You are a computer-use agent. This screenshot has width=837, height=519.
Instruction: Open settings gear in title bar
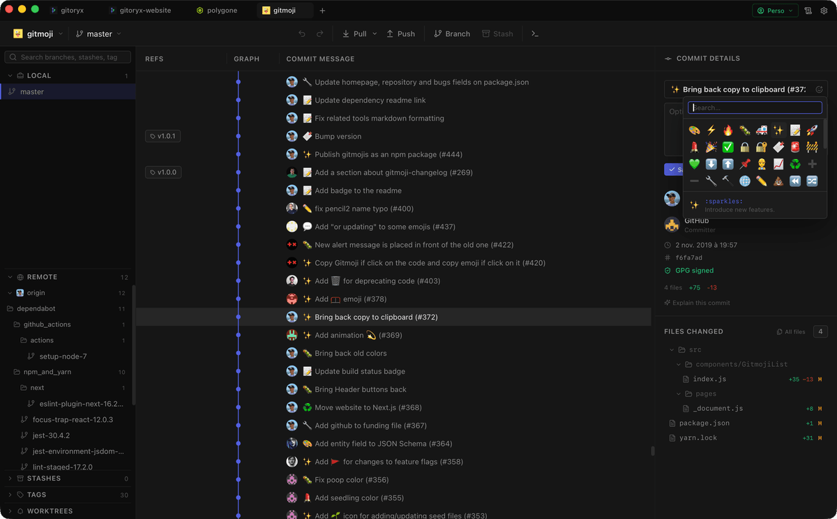click(825, 11)
